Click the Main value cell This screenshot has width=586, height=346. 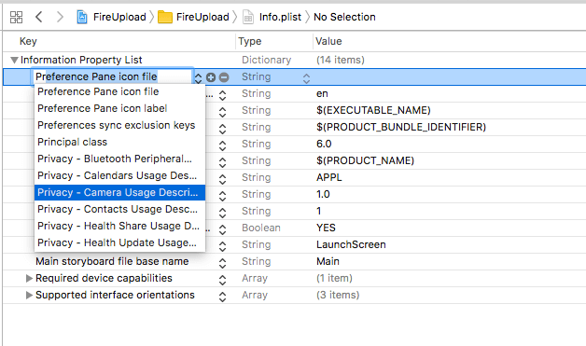point(328,261)
